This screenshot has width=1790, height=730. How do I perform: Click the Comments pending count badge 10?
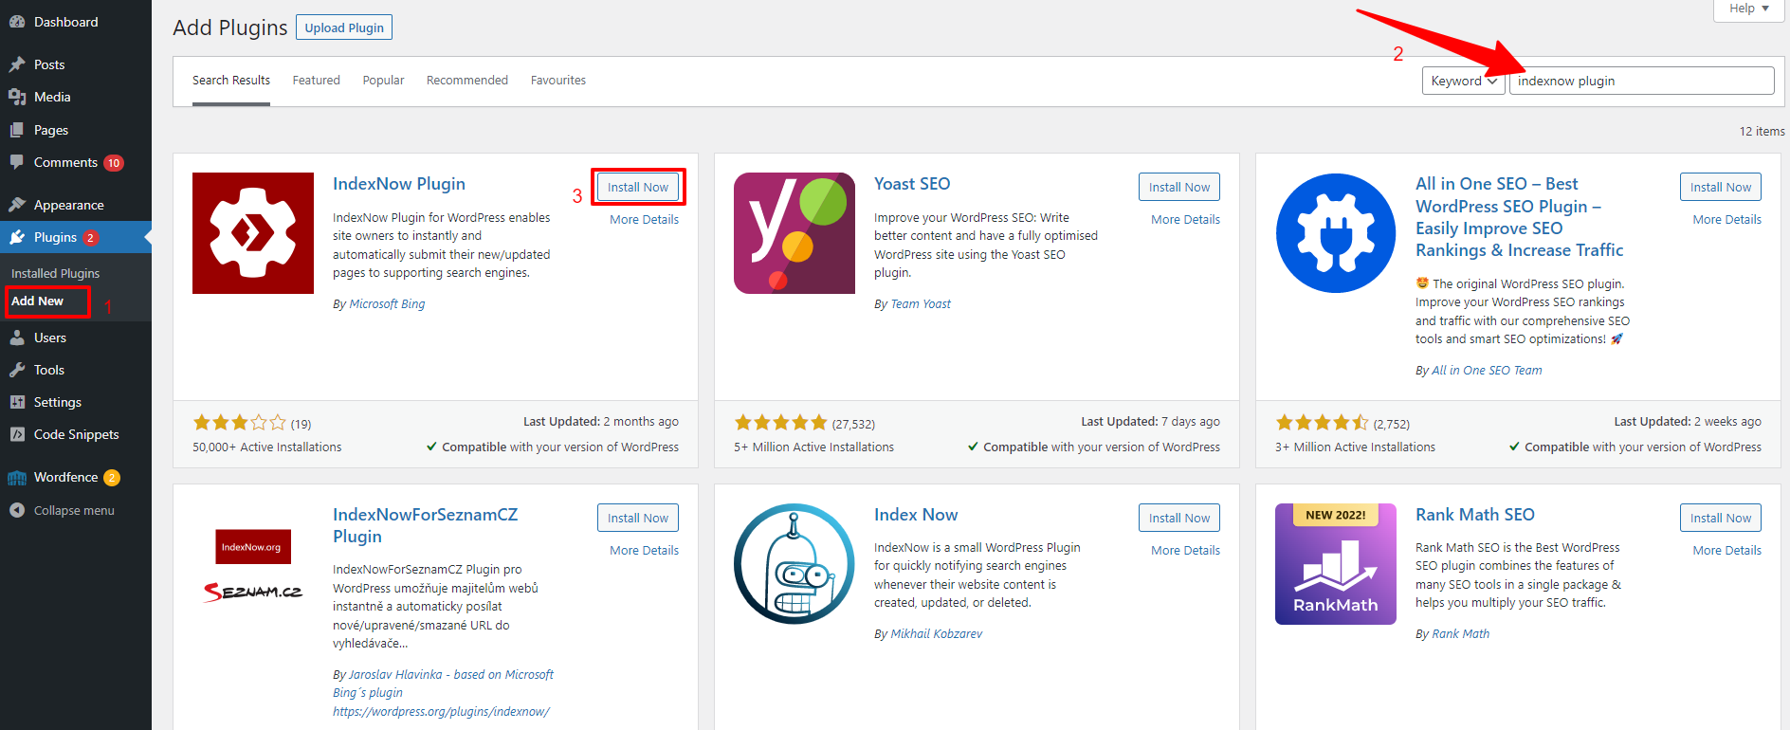[x=114, y=163]
